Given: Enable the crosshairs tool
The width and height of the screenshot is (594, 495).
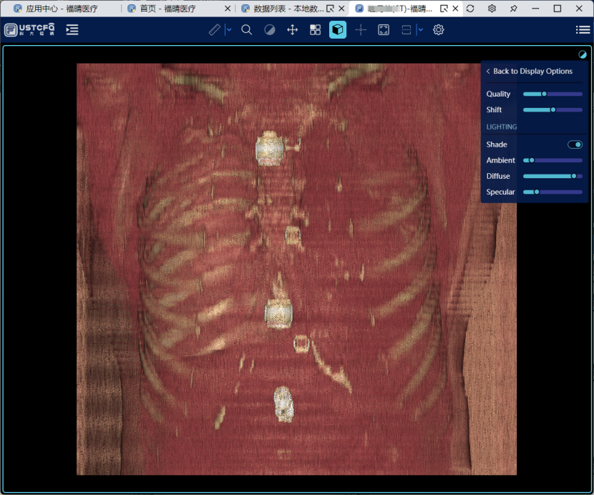Looking at the screenshot, I should point(361,30).
